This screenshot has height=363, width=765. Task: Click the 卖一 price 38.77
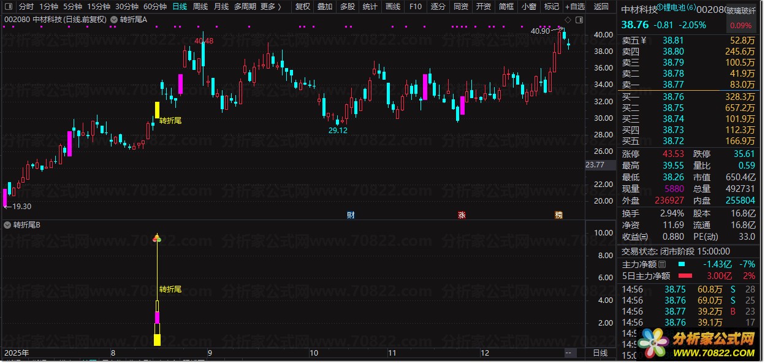673,85
